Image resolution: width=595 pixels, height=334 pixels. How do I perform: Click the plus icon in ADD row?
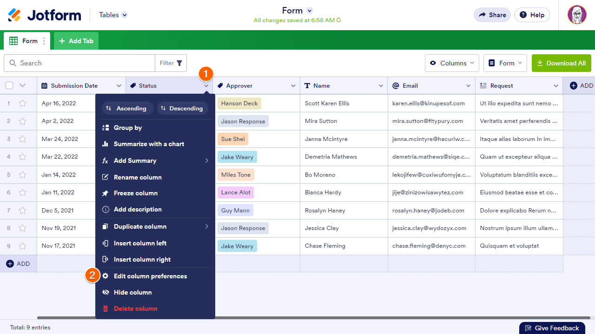[x=10, y=263]
